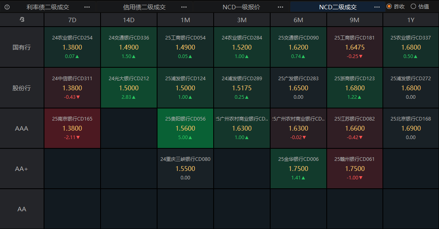
Task: Open the 25金华银行CD006 cell
Action: coord(298,169)
